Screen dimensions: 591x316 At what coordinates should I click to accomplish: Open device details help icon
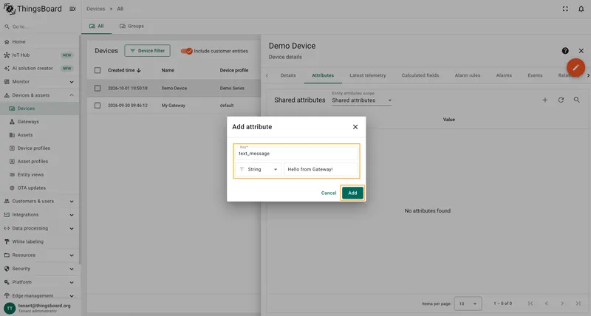[x=565, y=51]
